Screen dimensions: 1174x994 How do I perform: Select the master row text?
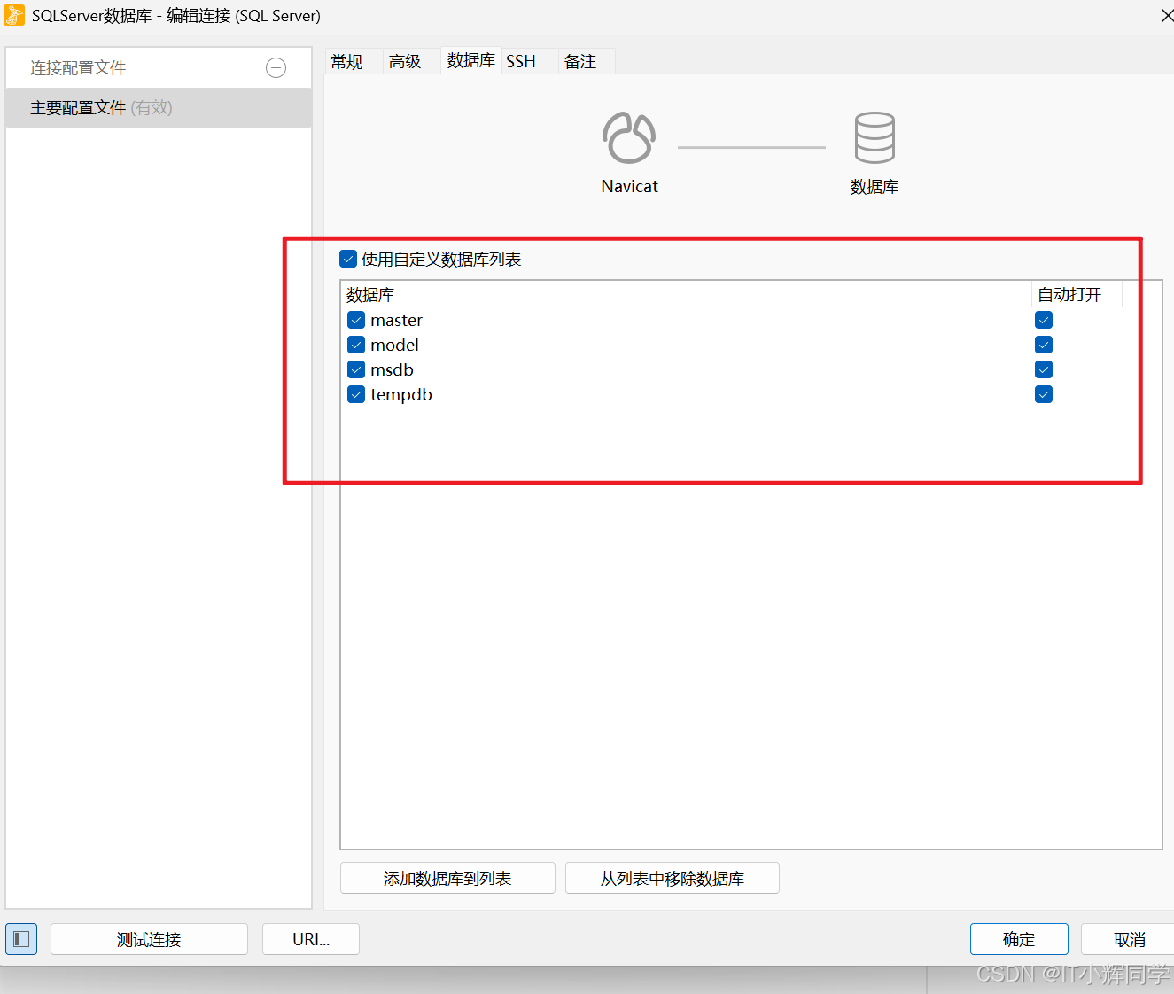(396, 320)
